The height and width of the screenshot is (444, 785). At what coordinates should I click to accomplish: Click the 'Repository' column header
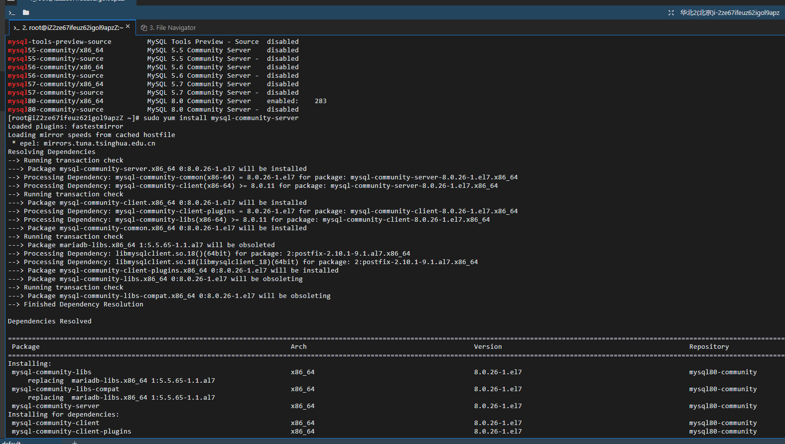click(x=709, y=347)
